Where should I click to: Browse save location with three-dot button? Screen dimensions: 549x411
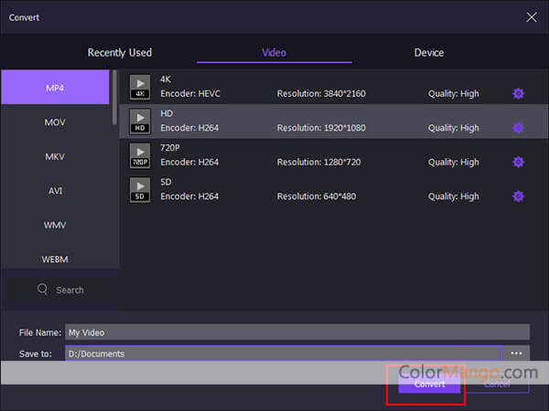pyautogui.click(x=516, y=353)
